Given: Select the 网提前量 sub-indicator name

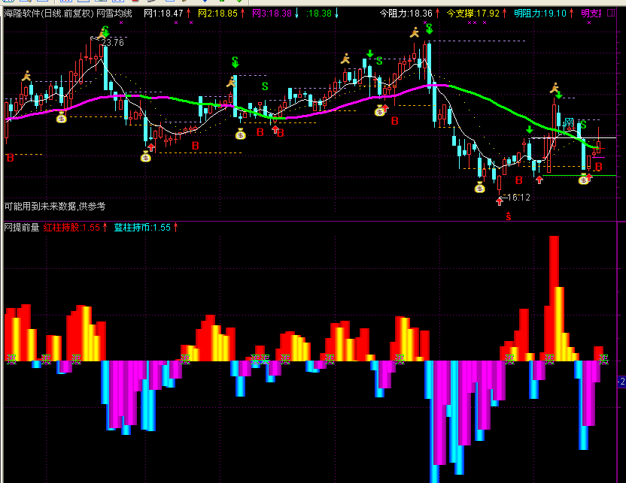Looking at the screenshot, I should [22, 228].
